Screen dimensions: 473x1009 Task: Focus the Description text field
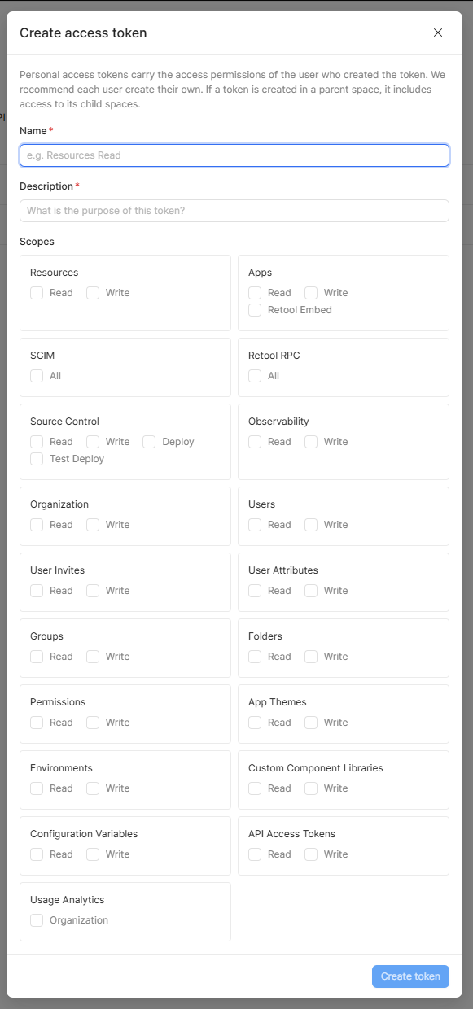pyautogui.click(x=234, y=211)
